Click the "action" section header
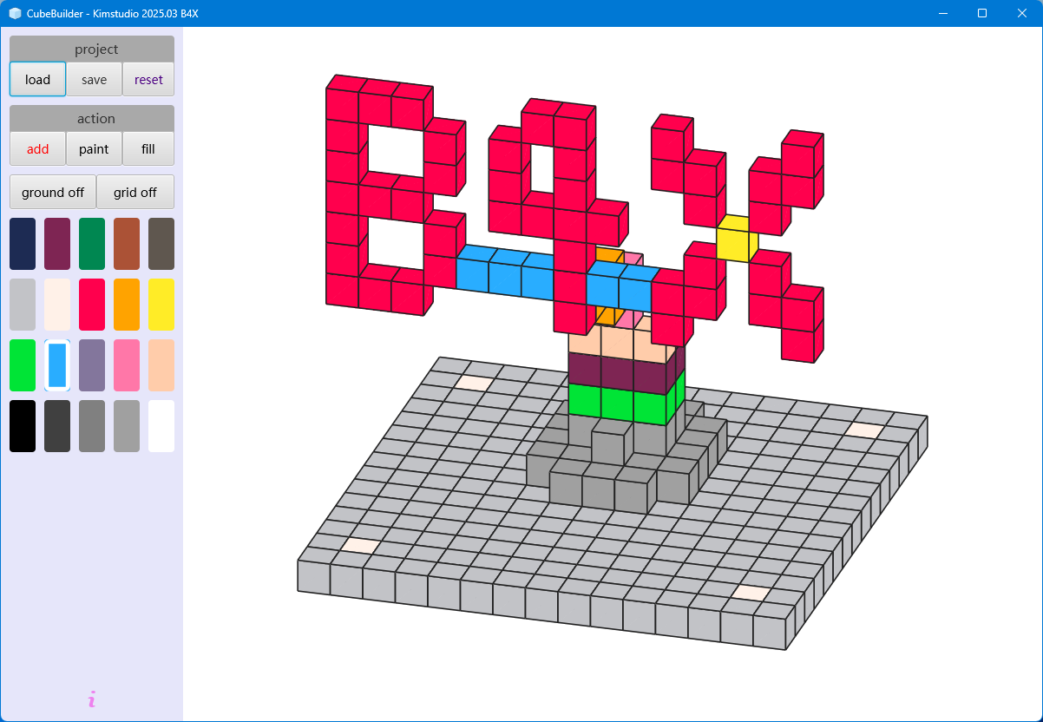 point(92,119)
